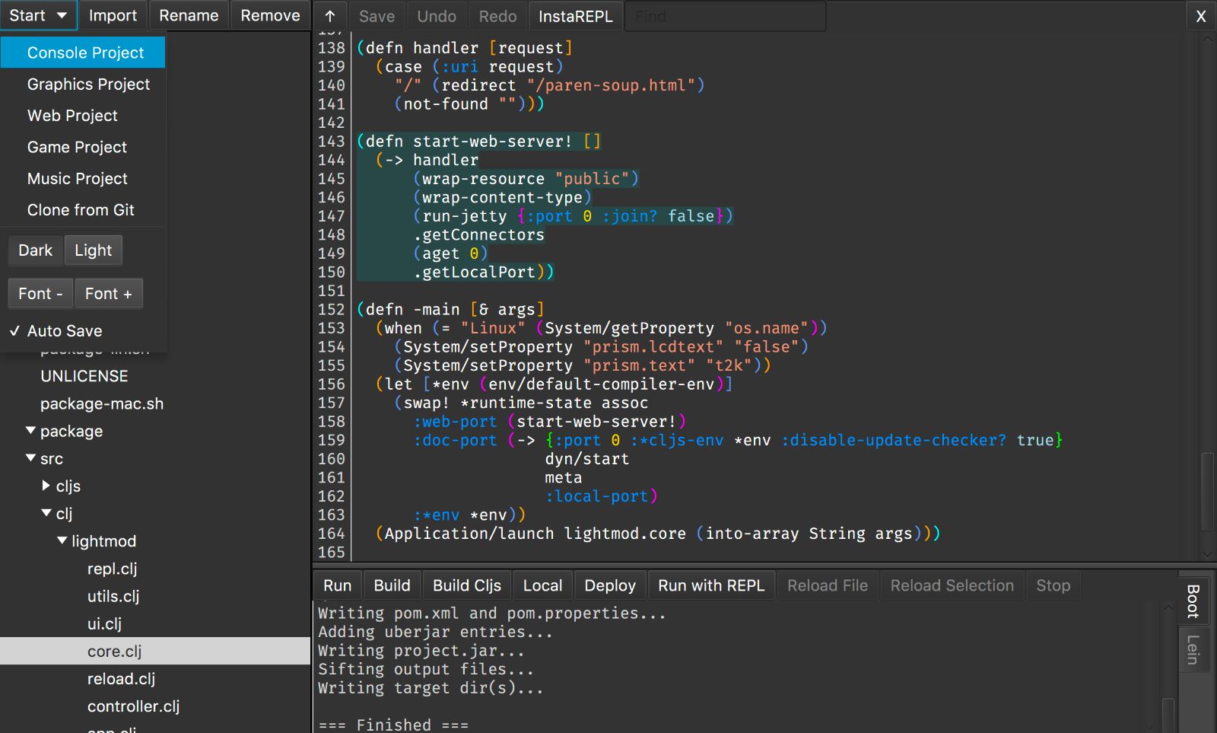Viewport: 1217px width, 733px height.
Task: Switch to the Build Cljs tab
Action: [466, 585]
